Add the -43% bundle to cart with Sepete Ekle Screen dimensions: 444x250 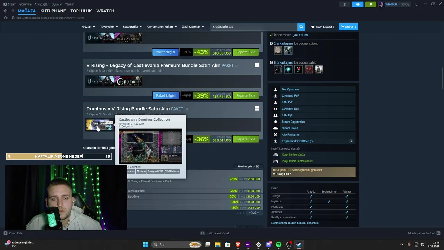tap(246, 52)
